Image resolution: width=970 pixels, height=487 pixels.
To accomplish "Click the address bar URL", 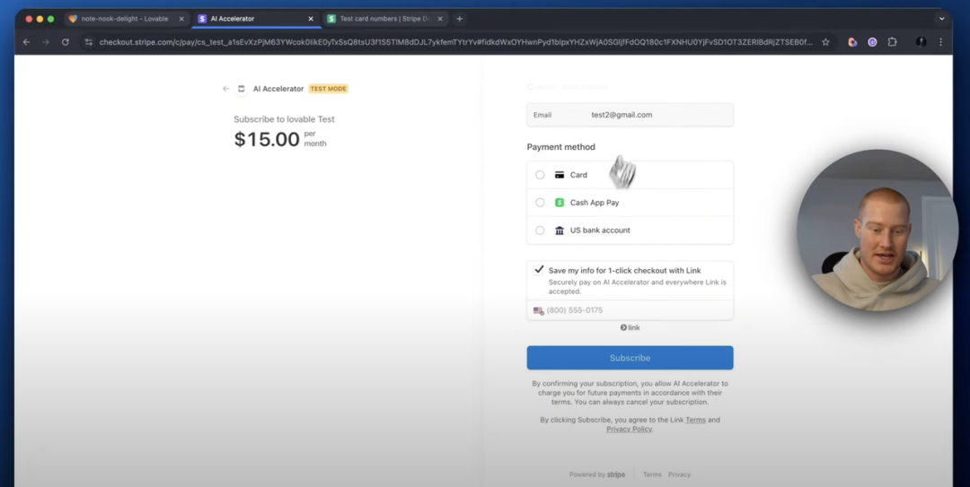I will click(x=456, y=42).
